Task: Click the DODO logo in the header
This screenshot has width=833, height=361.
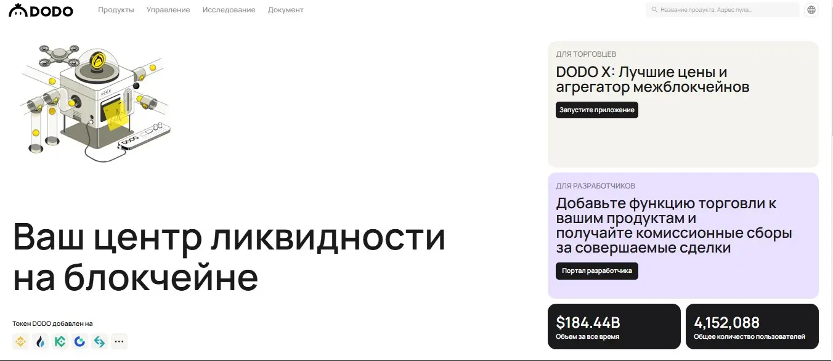Action: pyautogui.click(x=41, y=10)
